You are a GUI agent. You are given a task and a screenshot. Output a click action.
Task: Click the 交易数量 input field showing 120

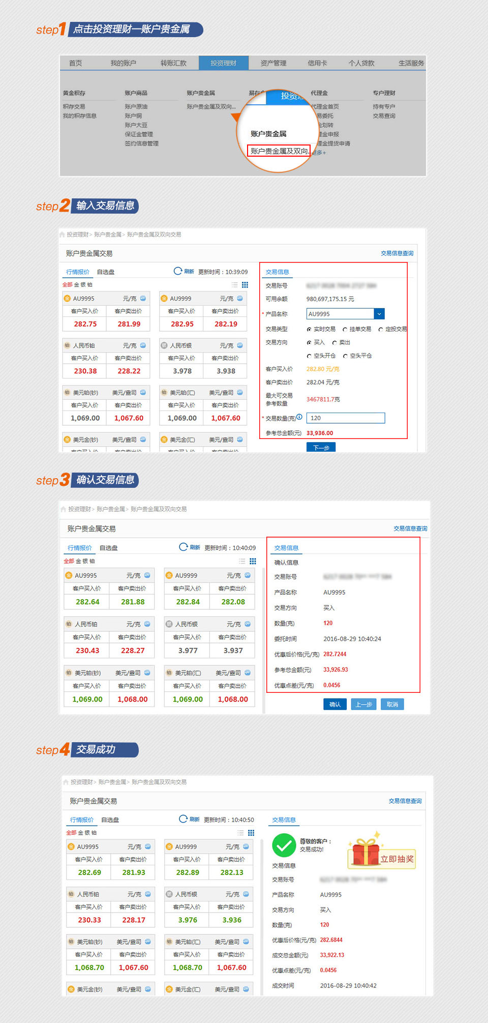point(346,418)
